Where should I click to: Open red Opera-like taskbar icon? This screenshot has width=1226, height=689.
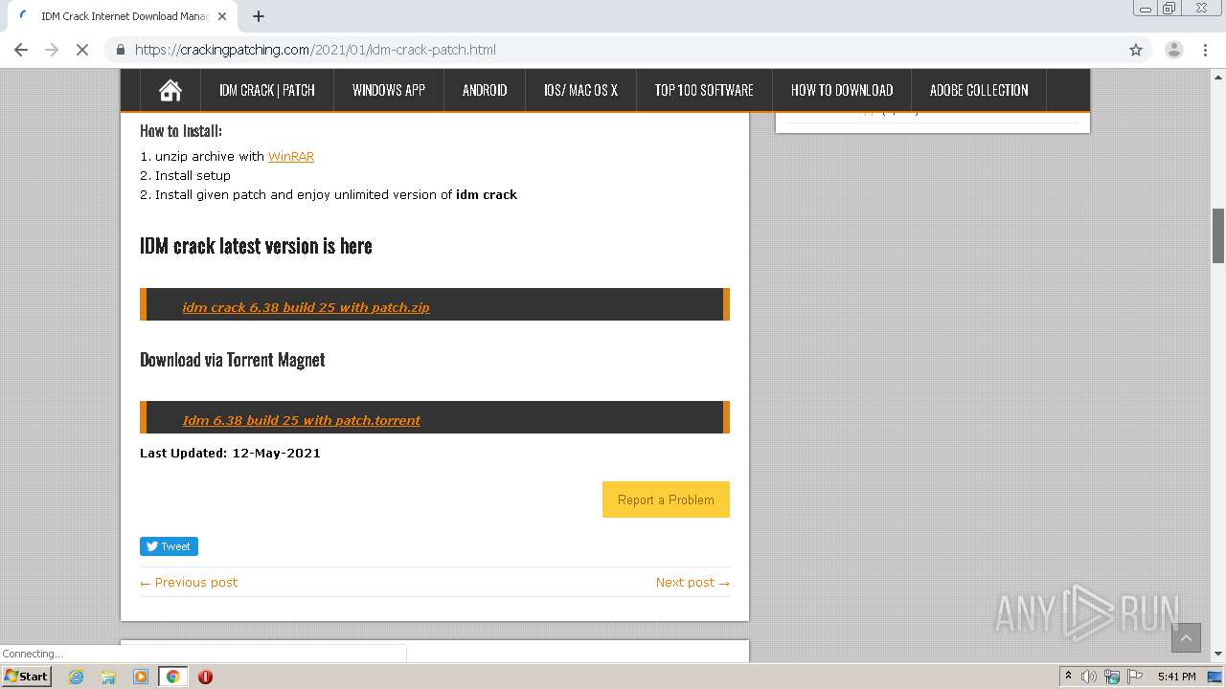tap(205, 677)
